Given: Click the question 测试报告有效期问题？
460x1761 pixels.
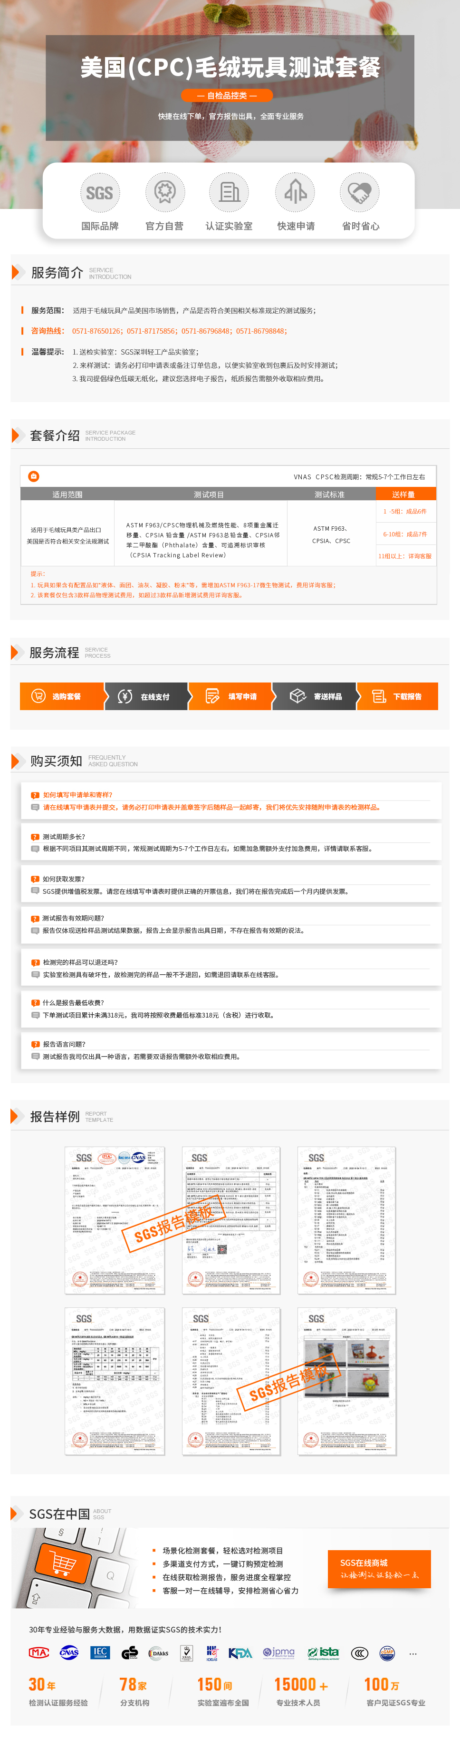Looking at the screenshot, I should (x=73, y=918).
